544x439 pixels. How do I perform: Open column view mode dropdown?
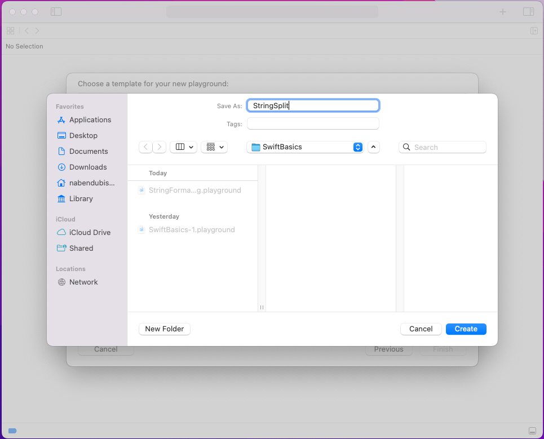(183, 147)
